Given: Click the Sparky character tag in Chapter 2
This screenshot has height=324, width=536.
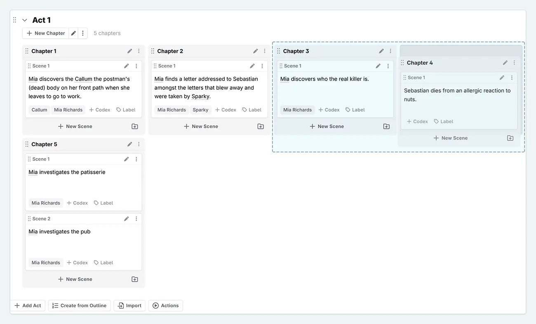Looking at the screenshot, I should 200,110.
